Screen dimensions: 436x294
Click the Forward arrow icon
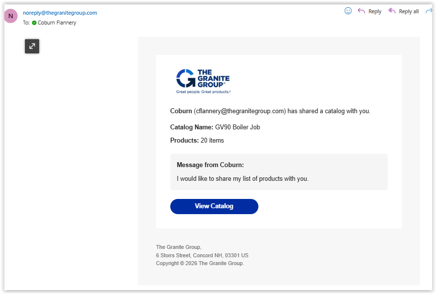[x=429, y=11]
